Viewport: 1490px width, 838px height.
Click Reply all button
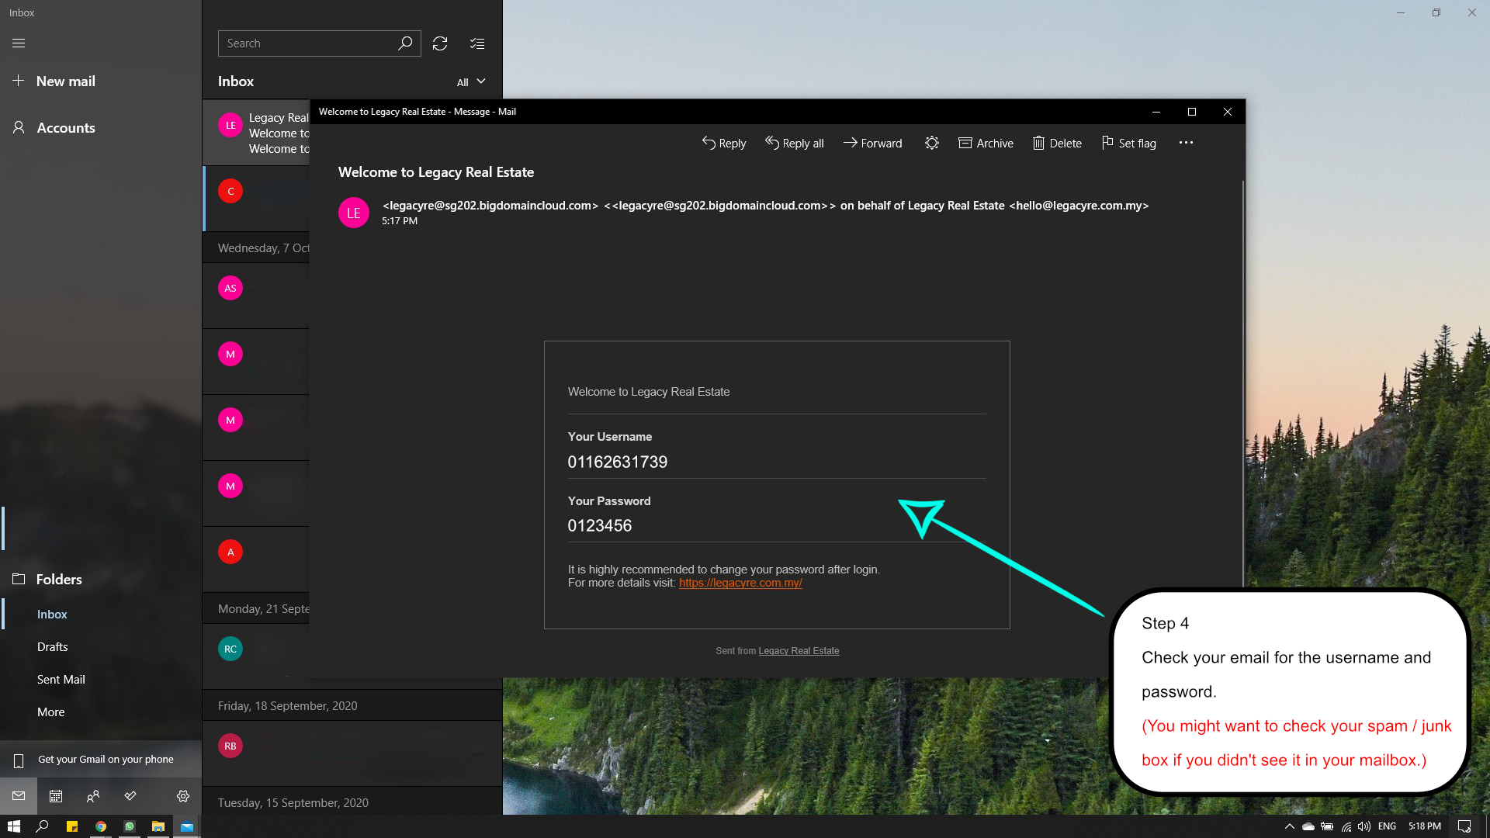[794, 143]
